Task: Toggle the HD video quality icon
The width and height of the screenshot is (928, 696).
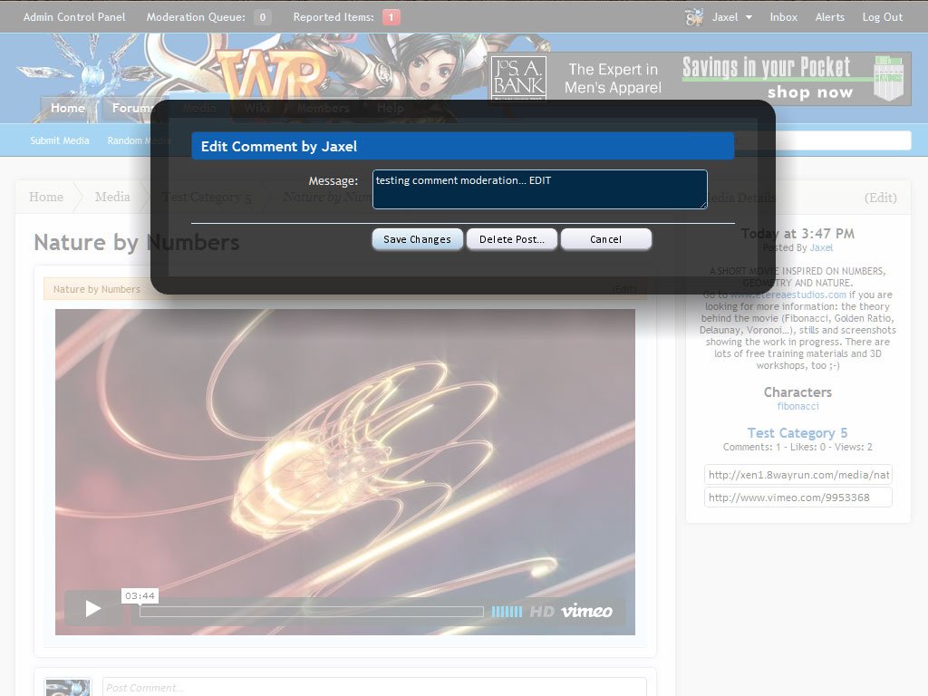Action: pyautogui.click(x=542, y=612)
